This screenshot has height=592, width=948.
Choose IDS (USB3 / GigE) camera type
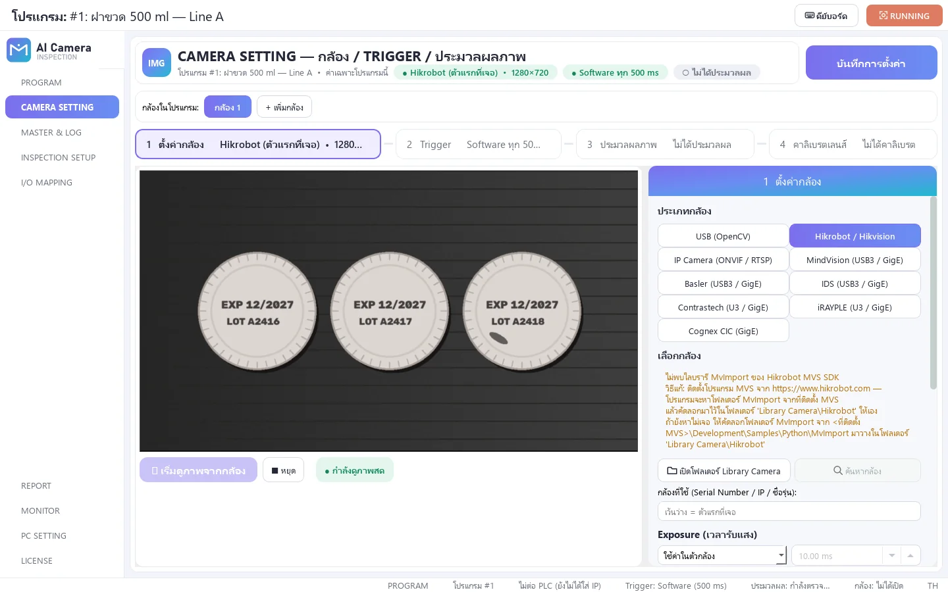855,284
